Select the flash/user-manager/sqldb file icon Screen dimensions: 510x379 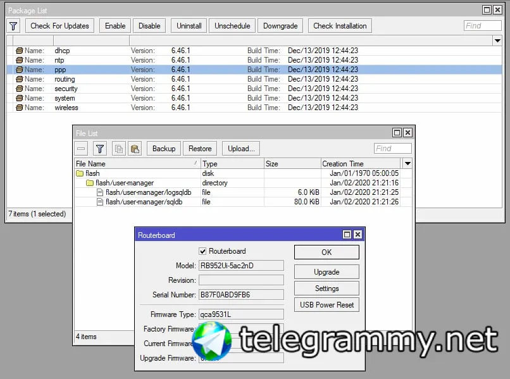(x=100, y=202)
